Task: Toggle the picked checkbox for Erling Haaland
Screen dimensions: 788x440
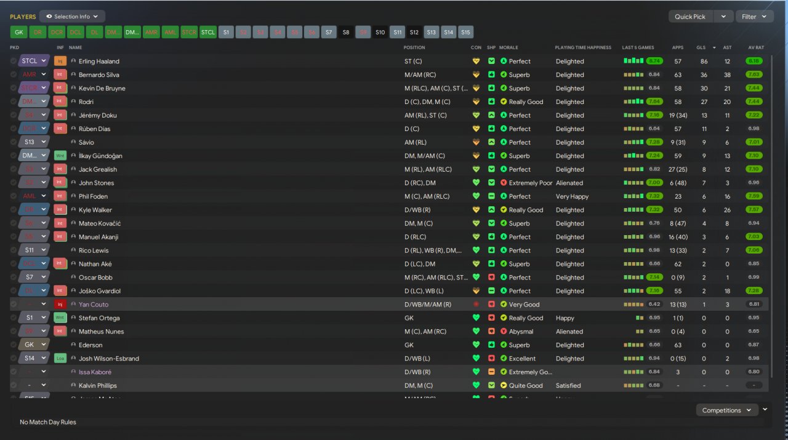Action: (x=14, y=62)
